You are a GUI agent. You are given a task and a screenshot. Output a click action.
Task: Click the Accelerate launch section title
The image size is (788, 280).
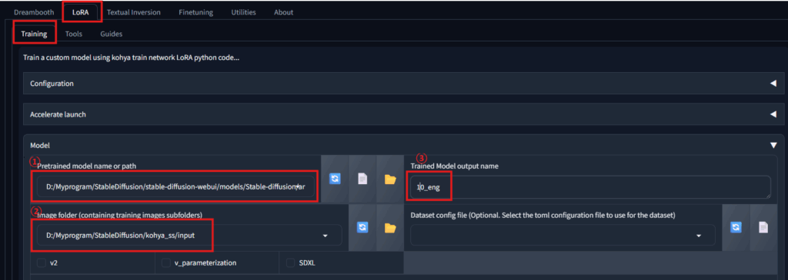click(x=58, y=115)
